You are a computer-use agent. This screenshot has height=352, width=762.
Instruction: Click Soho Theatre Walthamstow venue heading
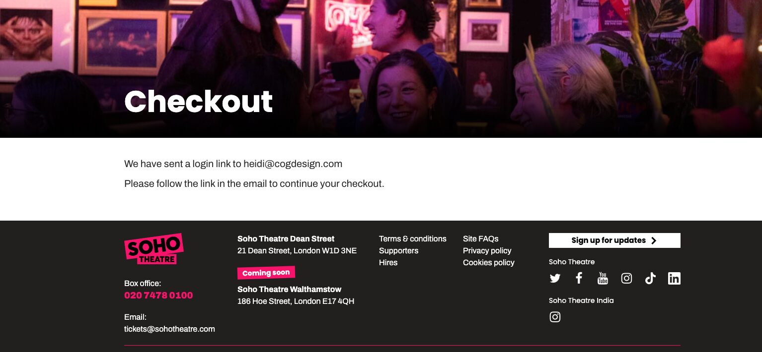pos(289,290)
